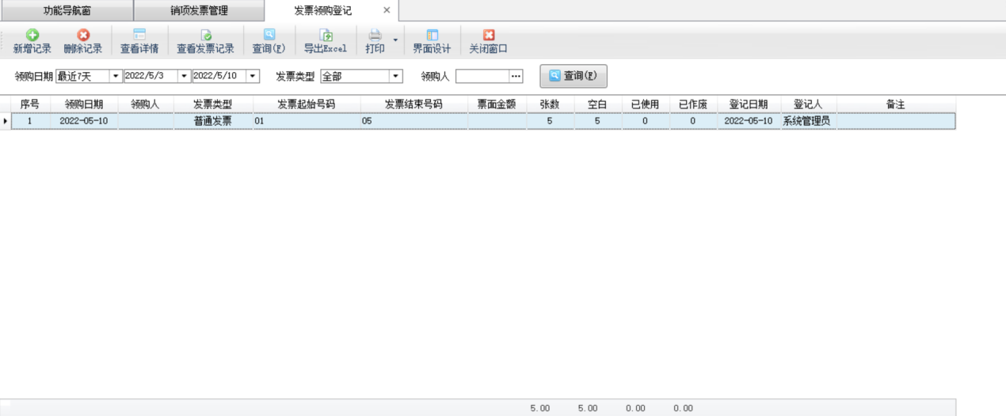Open 查看详情 view details

[139, 36]
